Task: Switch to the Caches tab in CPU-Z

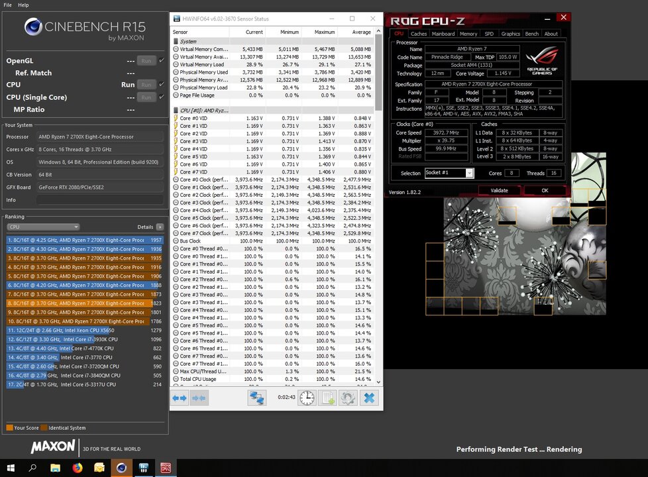Action: tap(418, 34)
